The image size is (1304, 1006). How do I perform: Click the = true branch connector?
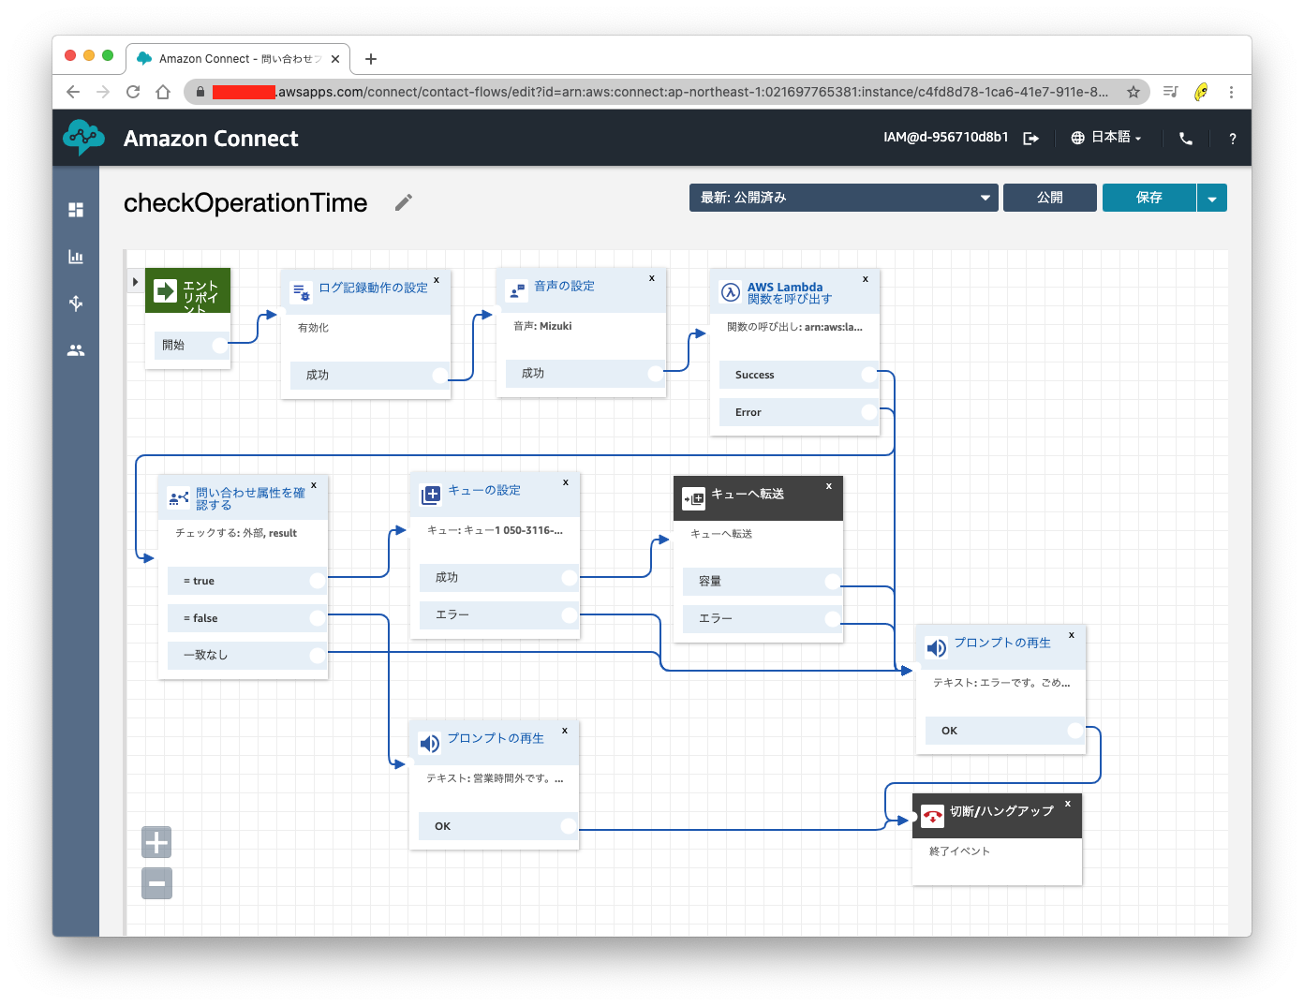pyautogui.click(x=318, y=581)
